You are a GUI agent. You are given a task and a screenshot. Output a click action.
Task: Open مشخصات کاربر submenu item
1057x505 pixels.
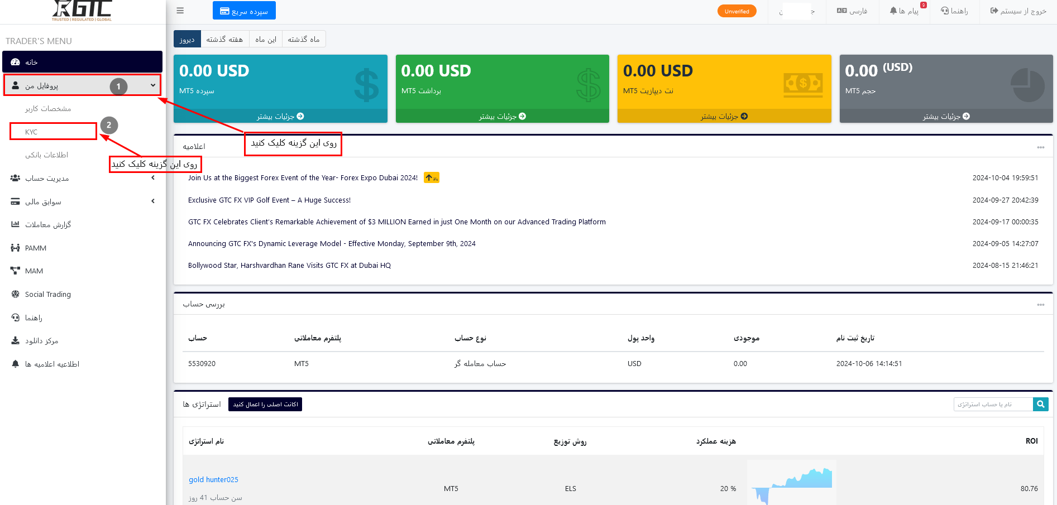tap(48, 109)
